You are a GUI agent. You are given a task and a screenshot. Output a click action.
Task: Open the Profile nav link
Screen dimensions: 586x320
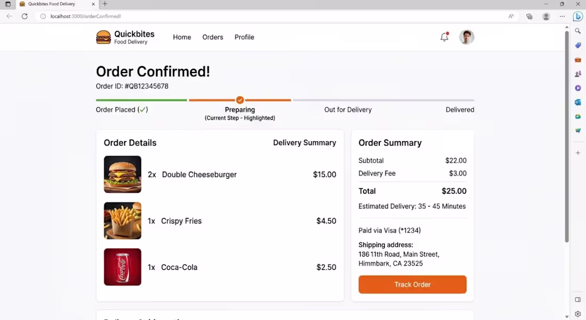point(245,37)
